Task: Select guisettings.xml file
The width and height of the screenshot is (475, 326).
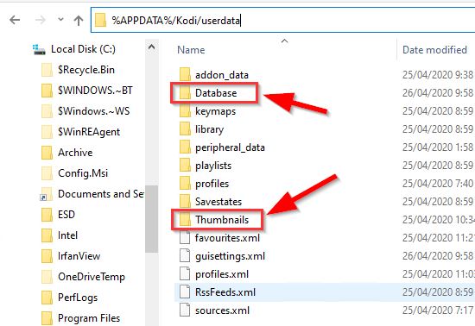Action: click(x=230, y=256)
